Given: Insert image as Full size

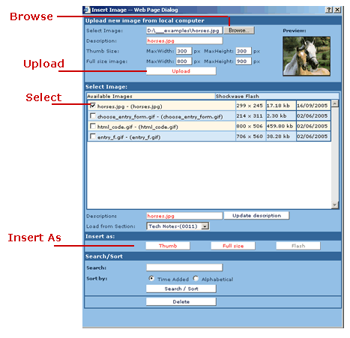Looking at the screenshot, I should (x=233, y=246).
